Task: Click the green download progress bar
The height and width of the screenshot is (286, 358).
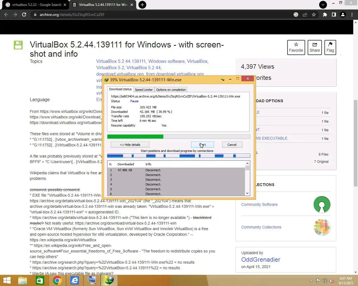Action: click(x=179, y=137)
